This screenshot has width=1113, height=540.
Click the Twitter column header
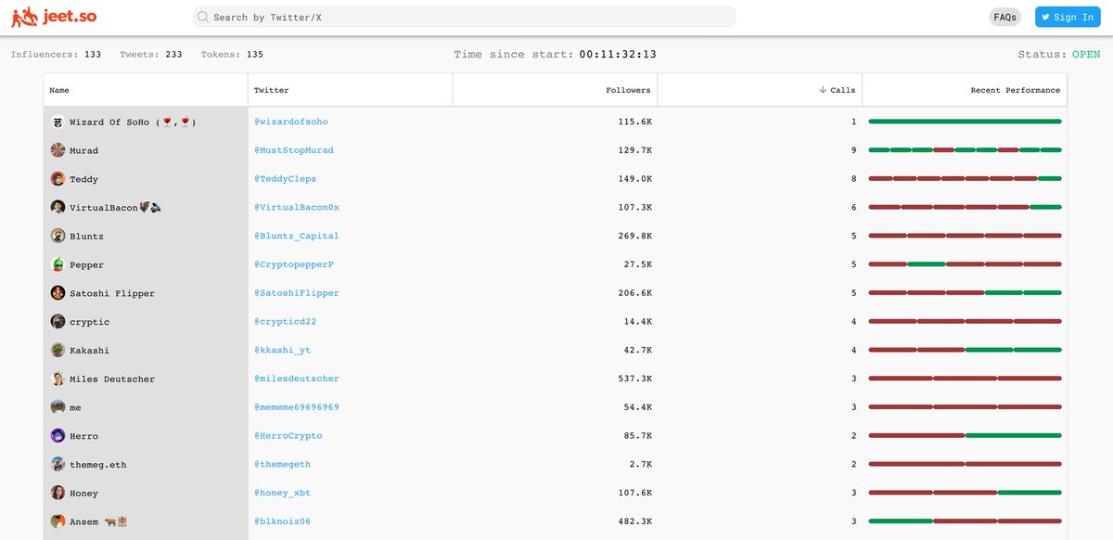[x=271, y=90]
